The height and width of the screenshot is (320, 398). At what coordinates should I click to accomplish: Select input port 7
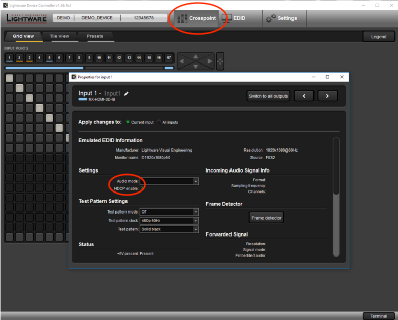pyautogui.click(x=69, y=58)
